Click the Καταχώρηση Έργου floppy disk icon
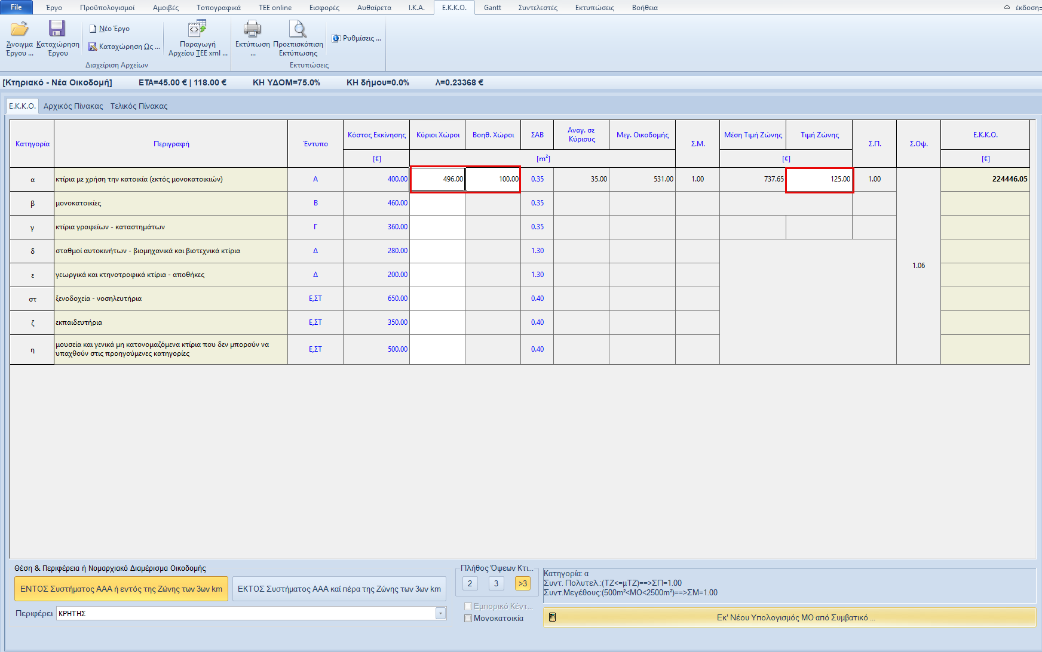This screenshot has width=1042, height=652. [57, 29]
